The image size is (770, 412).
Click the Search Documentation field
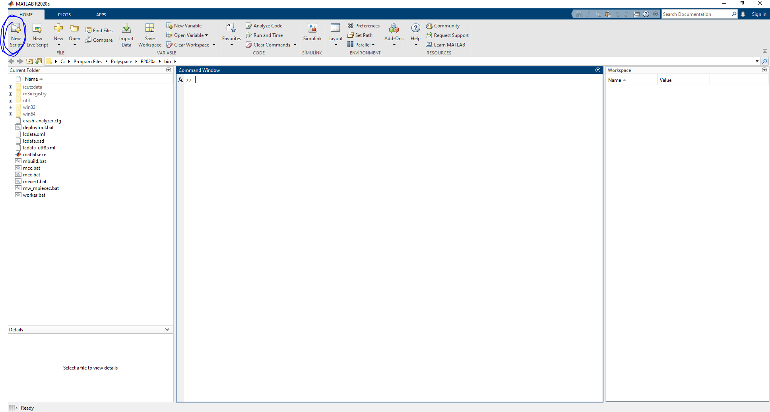[696, 14]
